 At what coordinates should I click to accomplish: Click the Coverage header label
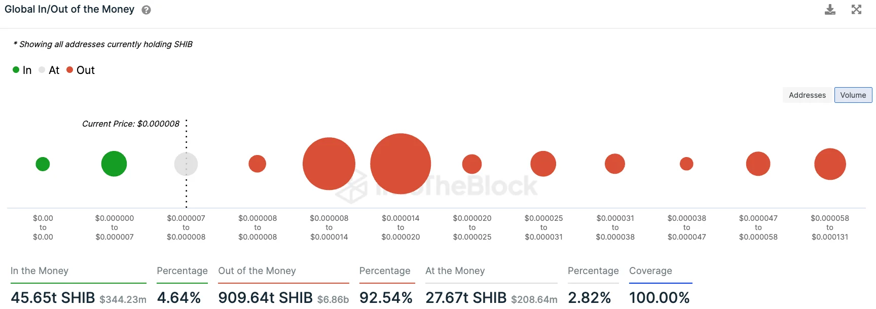[650, 271]
